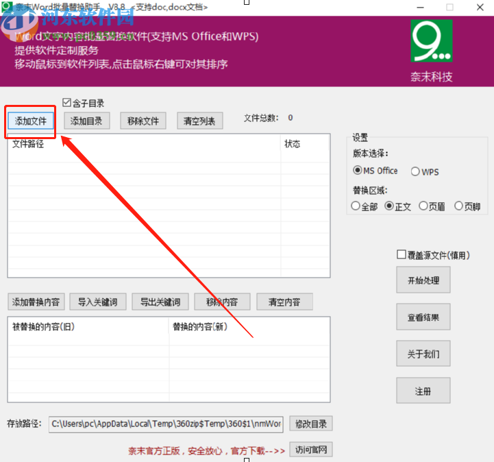Click 替换的内容(新) column header
The image size is (494, 462).
[249, 326]
